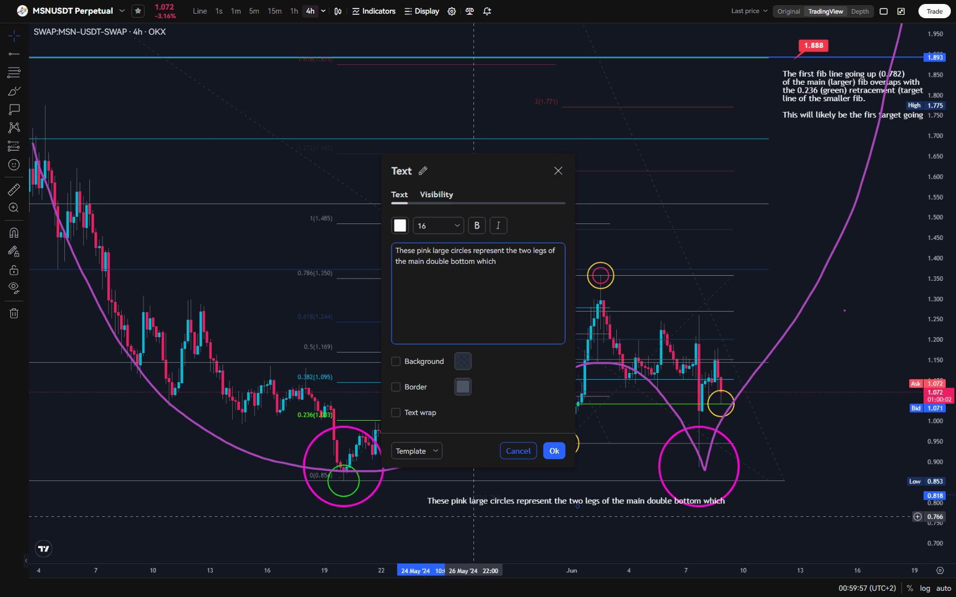This screenshot has height=597, width=956.
Task: Toggle auto scale mode
Action: tap(943, 588)
